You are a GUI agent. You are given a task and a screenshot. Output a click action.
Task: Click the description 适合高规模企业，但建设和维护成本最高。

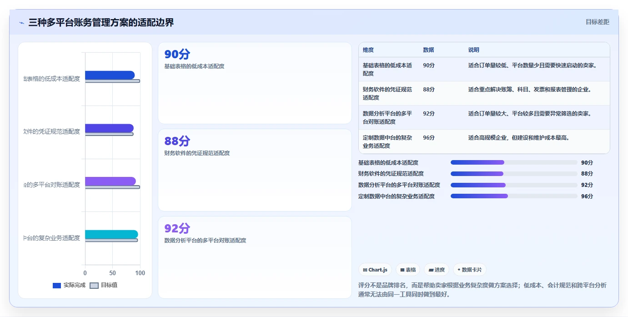pos(519,138)
